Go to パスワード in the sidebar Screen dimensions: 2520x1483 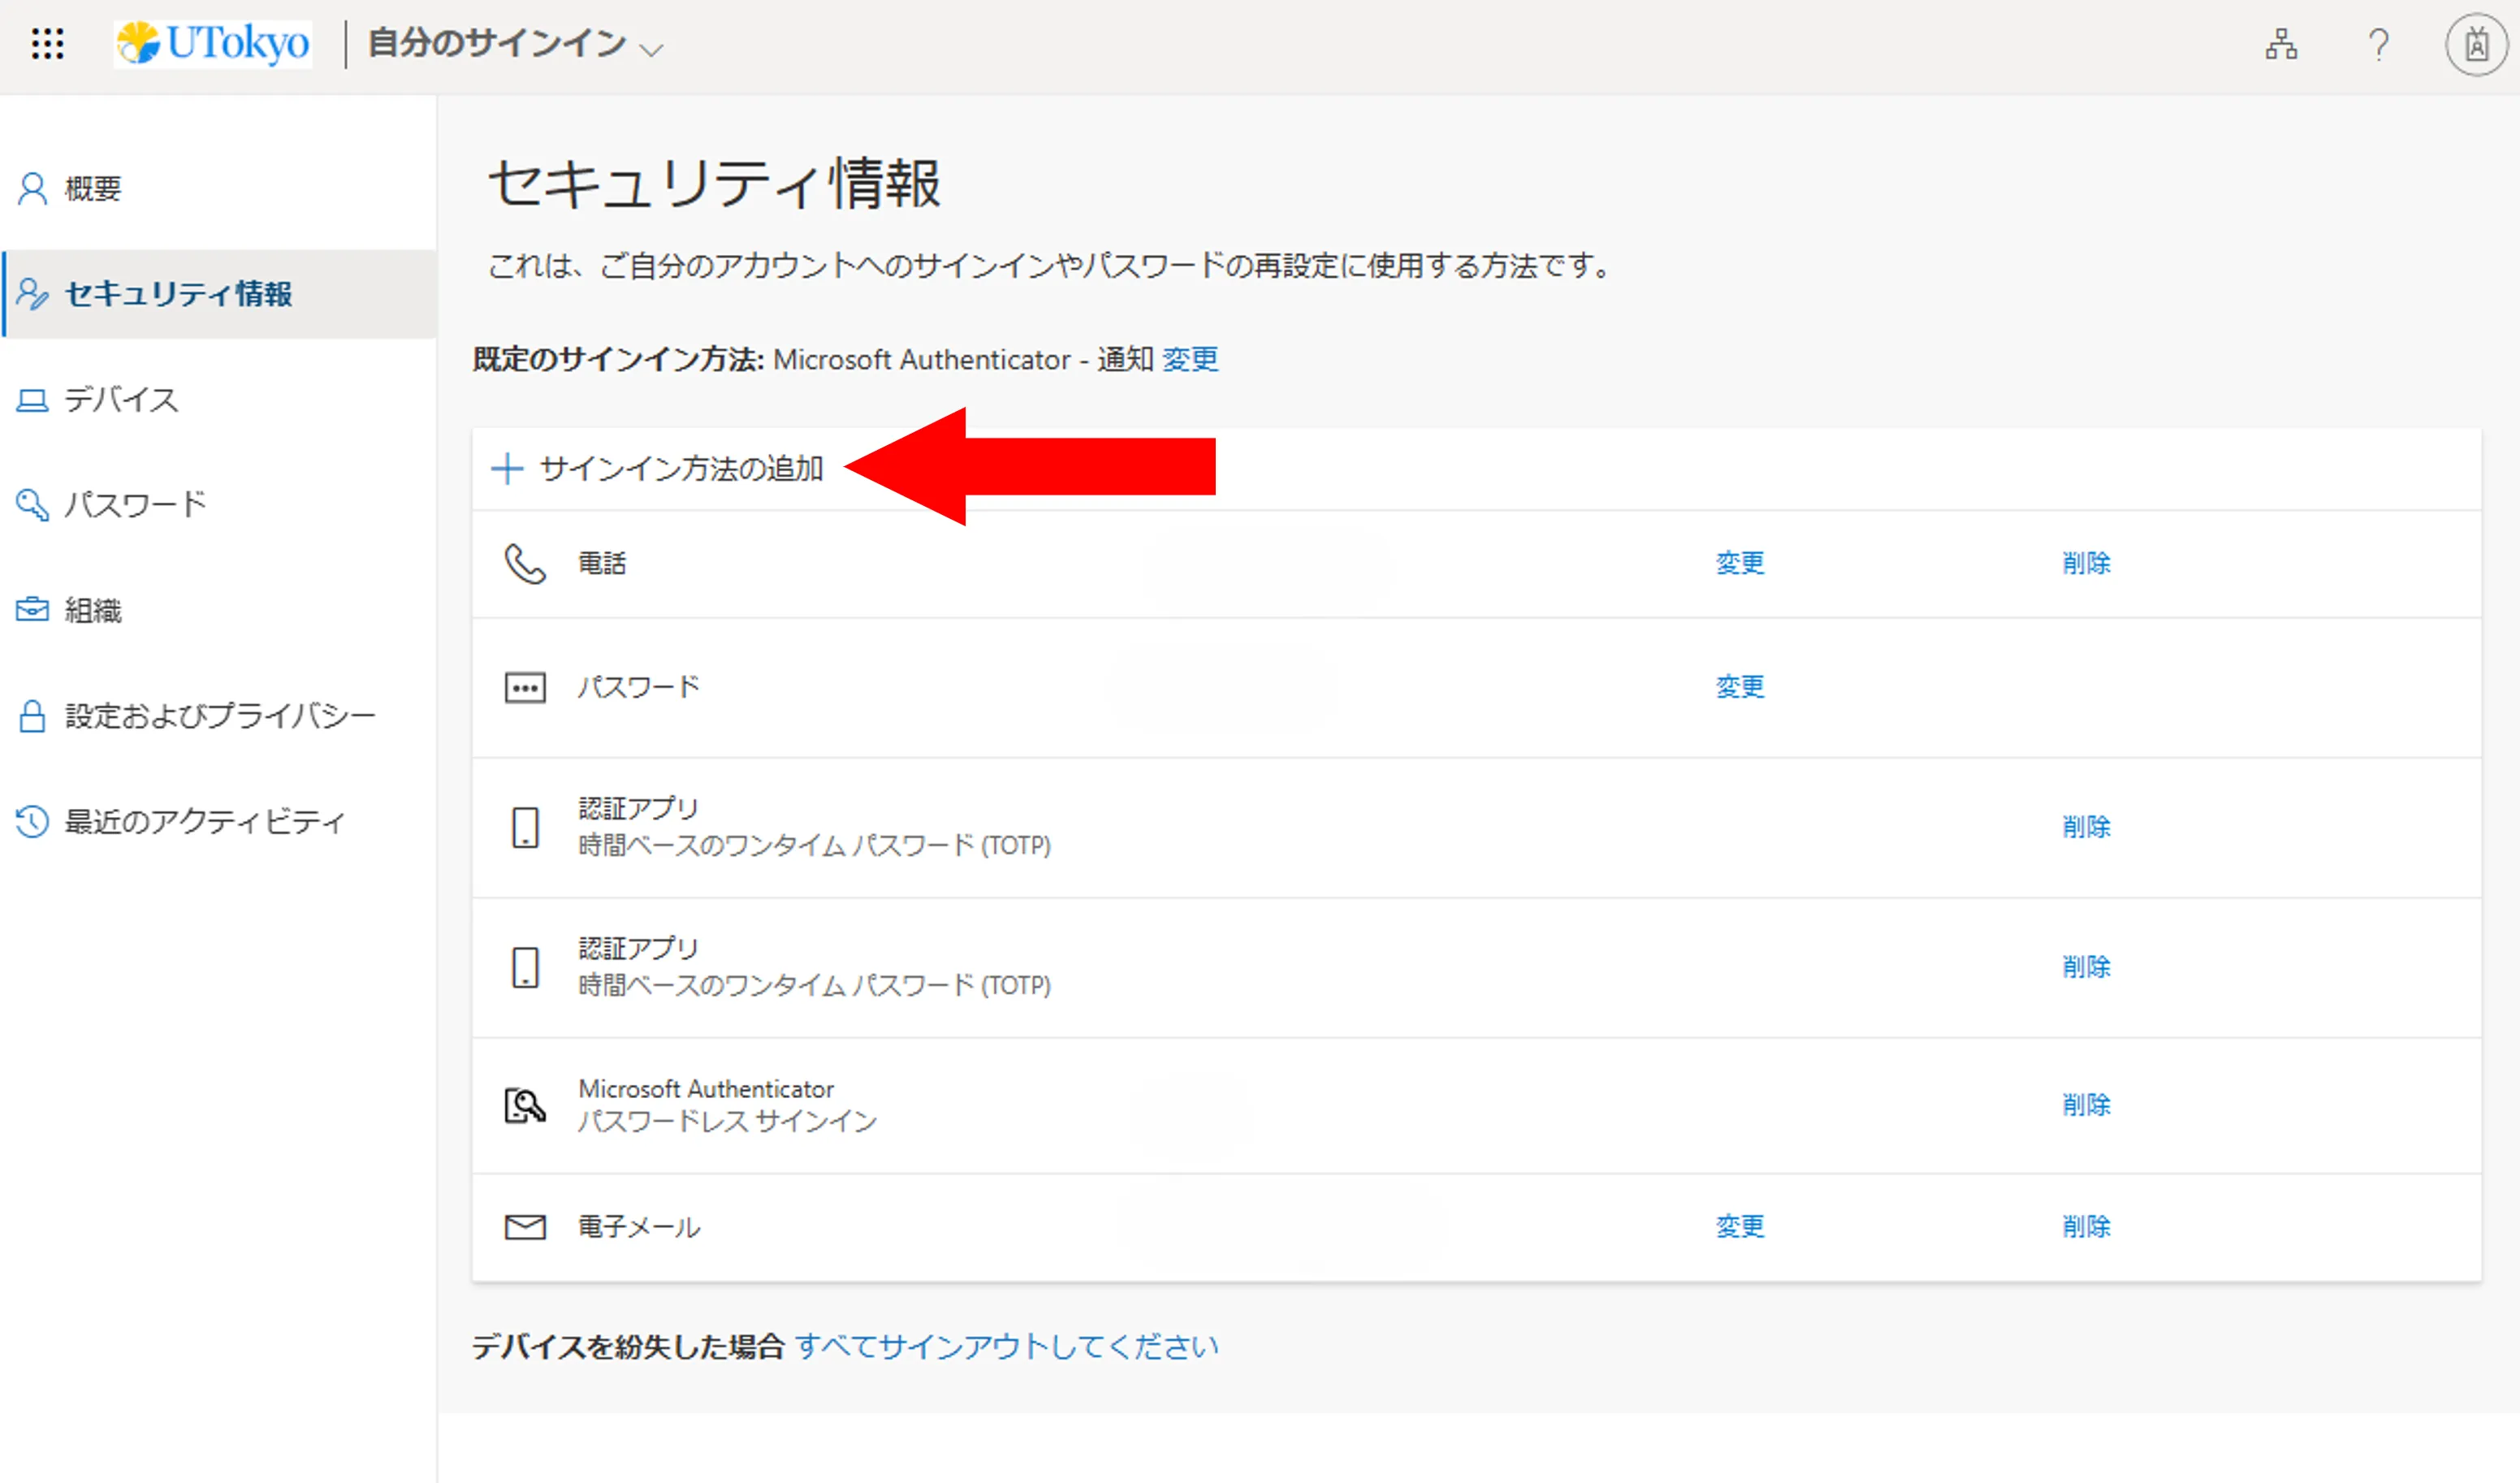coord(135,505)
